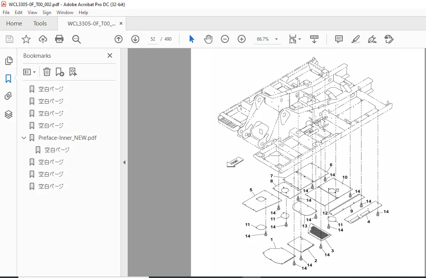Open the File menu
The image size is (426, 278).
click(x=6, y=13)
